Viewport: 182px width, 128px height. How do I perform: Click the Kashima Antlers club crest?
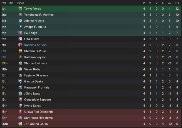tap(20, 45)
